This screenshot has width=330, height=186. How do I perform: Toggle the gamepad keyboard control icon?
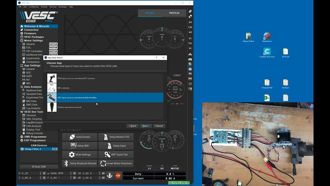coord(190,59)
